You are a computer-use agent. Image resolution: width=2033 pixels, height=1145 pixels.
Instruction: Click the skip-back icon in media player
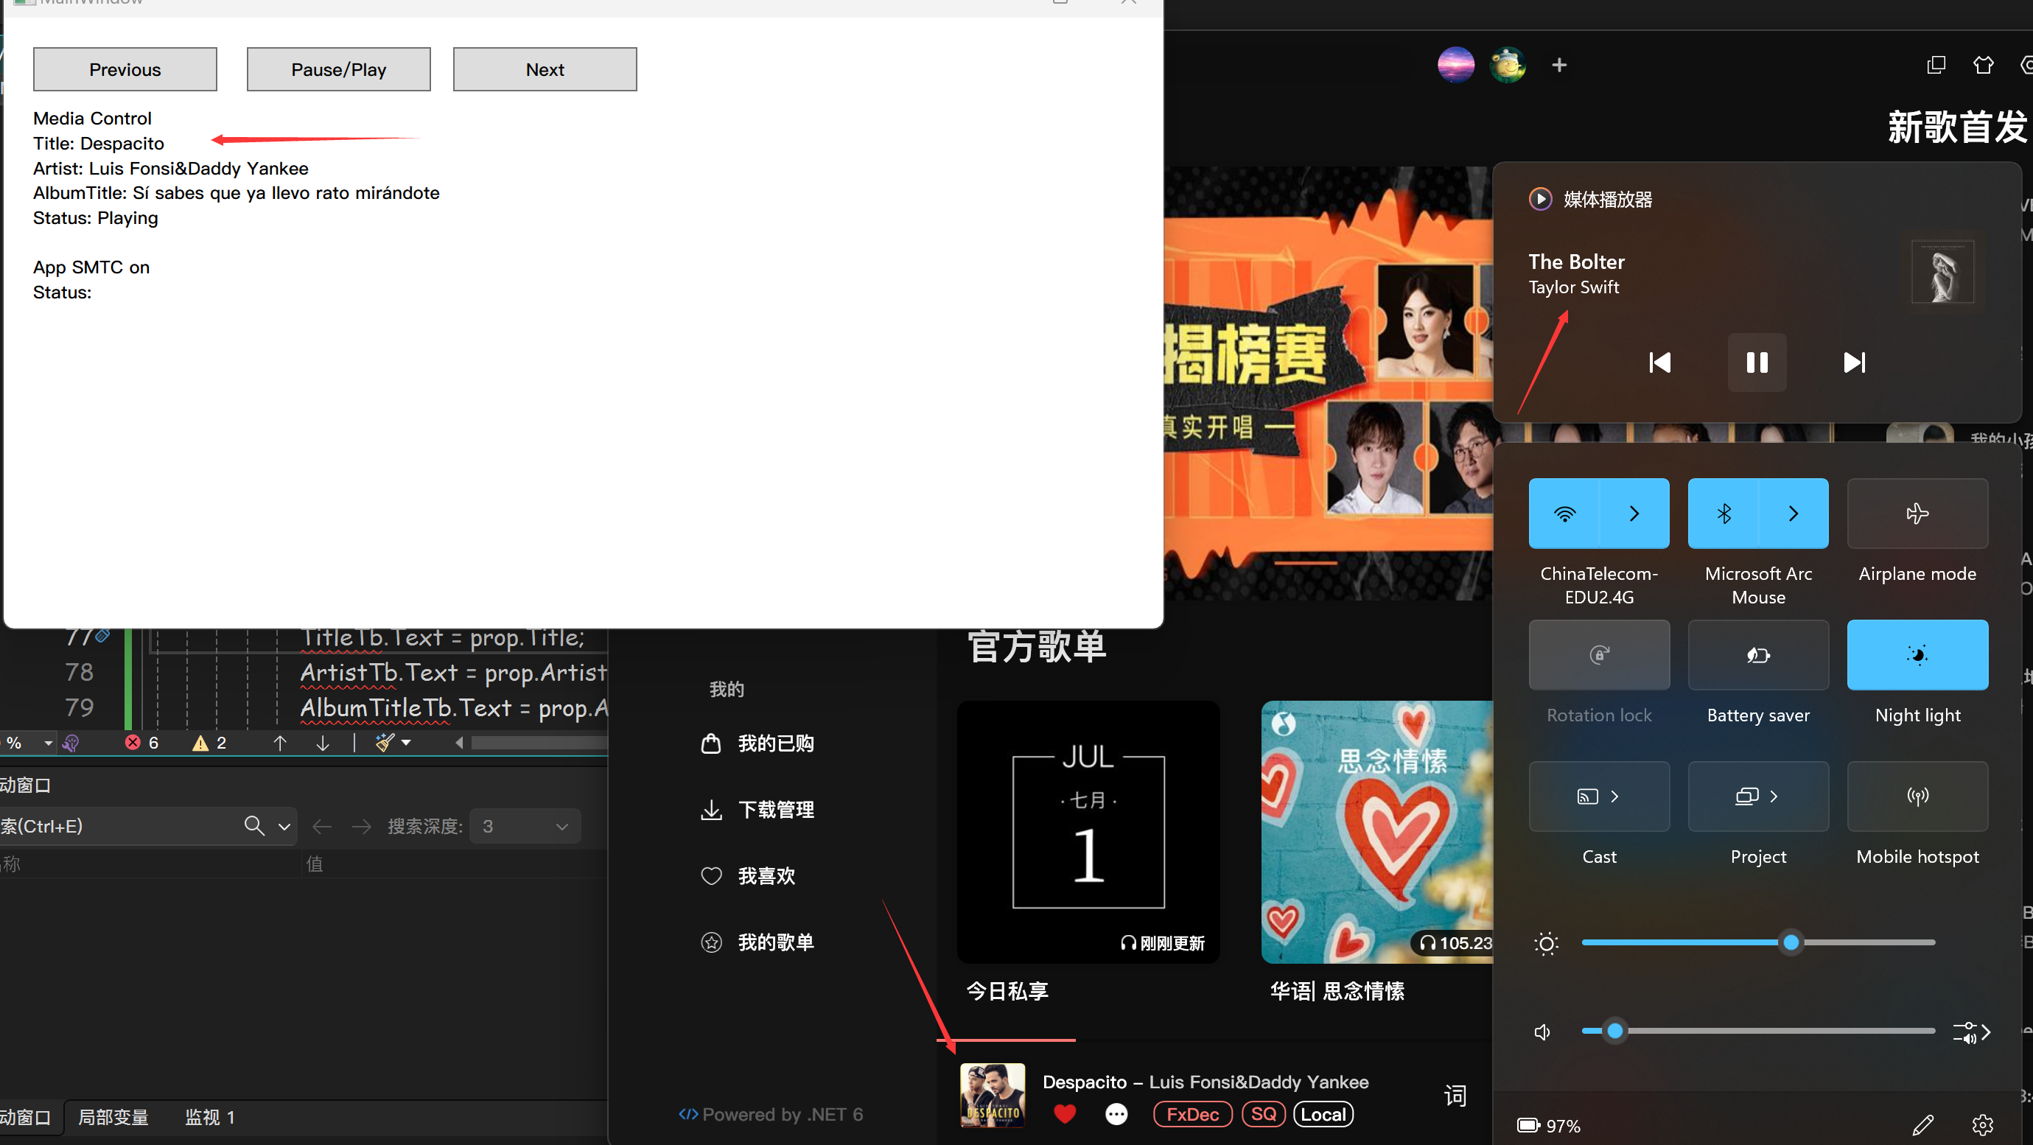[1659, 363]
